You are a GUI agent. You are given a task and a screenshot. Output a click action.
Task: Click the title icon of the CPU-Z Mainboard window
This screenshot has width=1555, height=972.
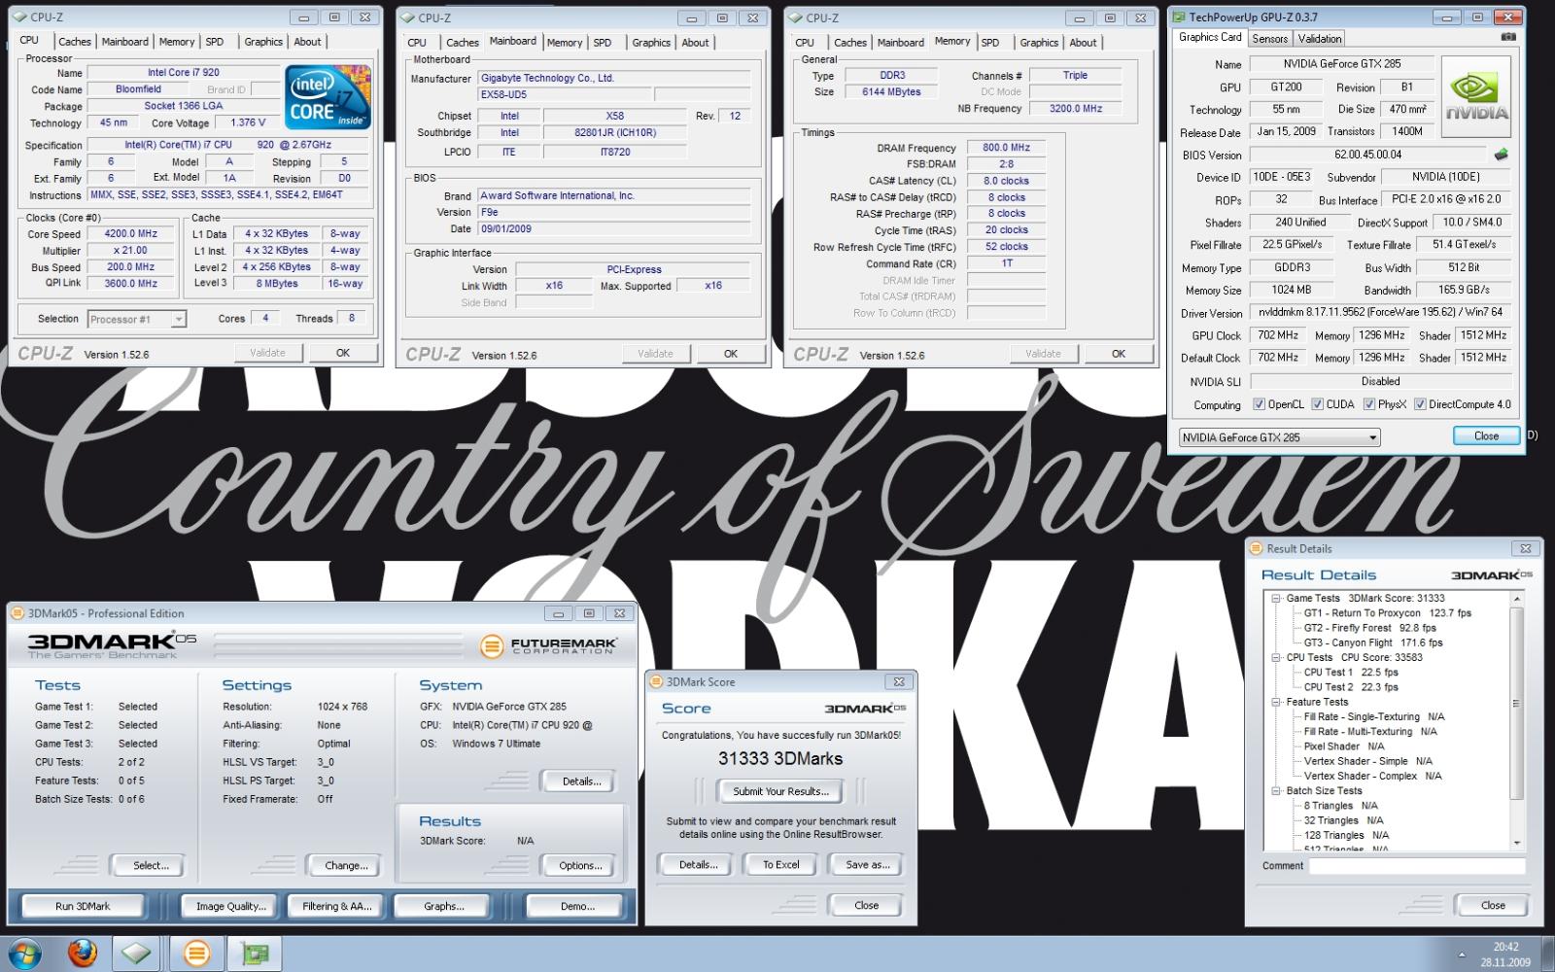tap(408, 17)
